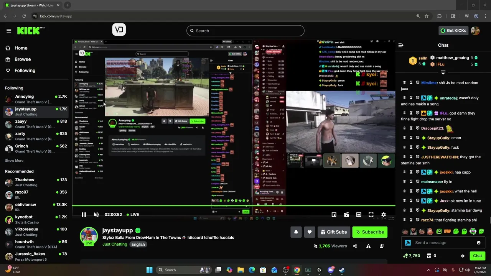Screen dimensions: 491x276
Task: Bookmark this page with the star icon
Action: click(427, 16)
